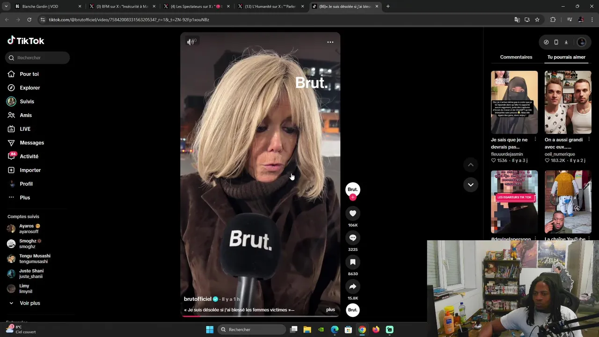Click the TikTok logo
The width and height of the screenshot is (599, 337).
coord(26,41)
